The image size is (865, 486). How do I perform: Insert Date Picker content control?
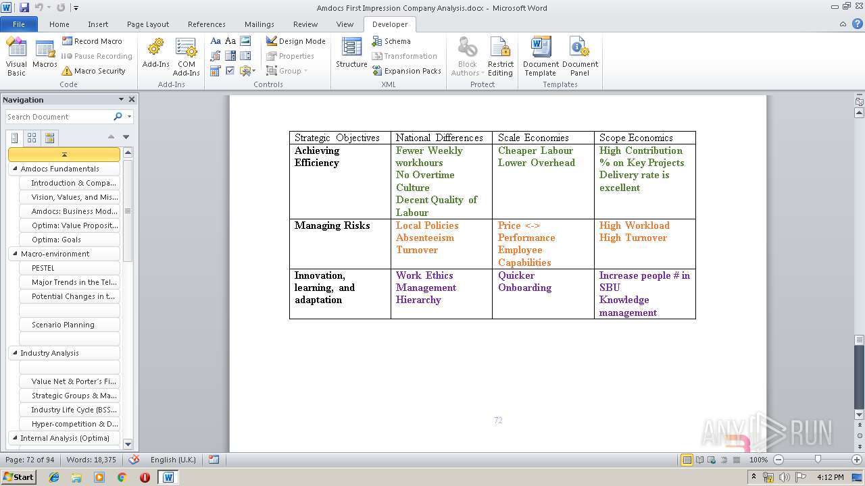(x=216, y=71)
